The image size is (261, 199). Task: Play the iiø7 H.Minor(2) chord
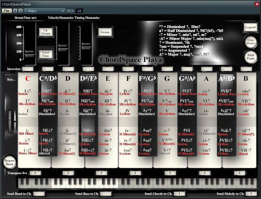point(67,152)
